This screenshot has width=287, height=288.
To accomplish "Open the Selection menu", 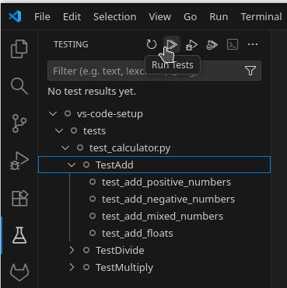I will point(115,17).
